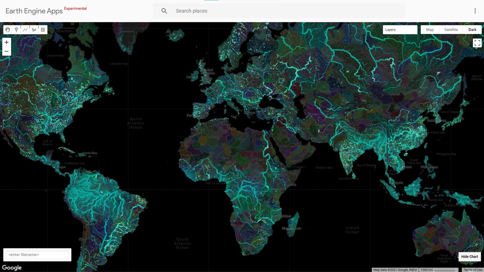Switch to the standard Map view
The image size is (484, 272).
click(430, 29)
